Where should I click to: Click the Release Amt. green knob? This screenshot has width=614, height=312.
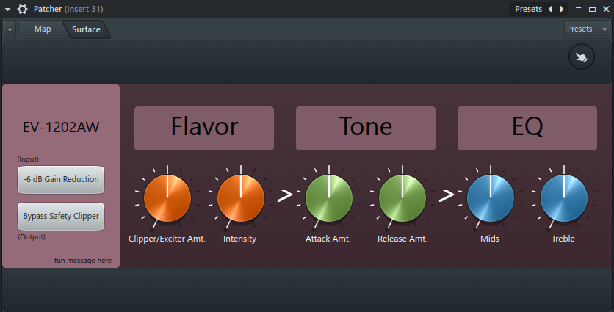tap(402, 197)
